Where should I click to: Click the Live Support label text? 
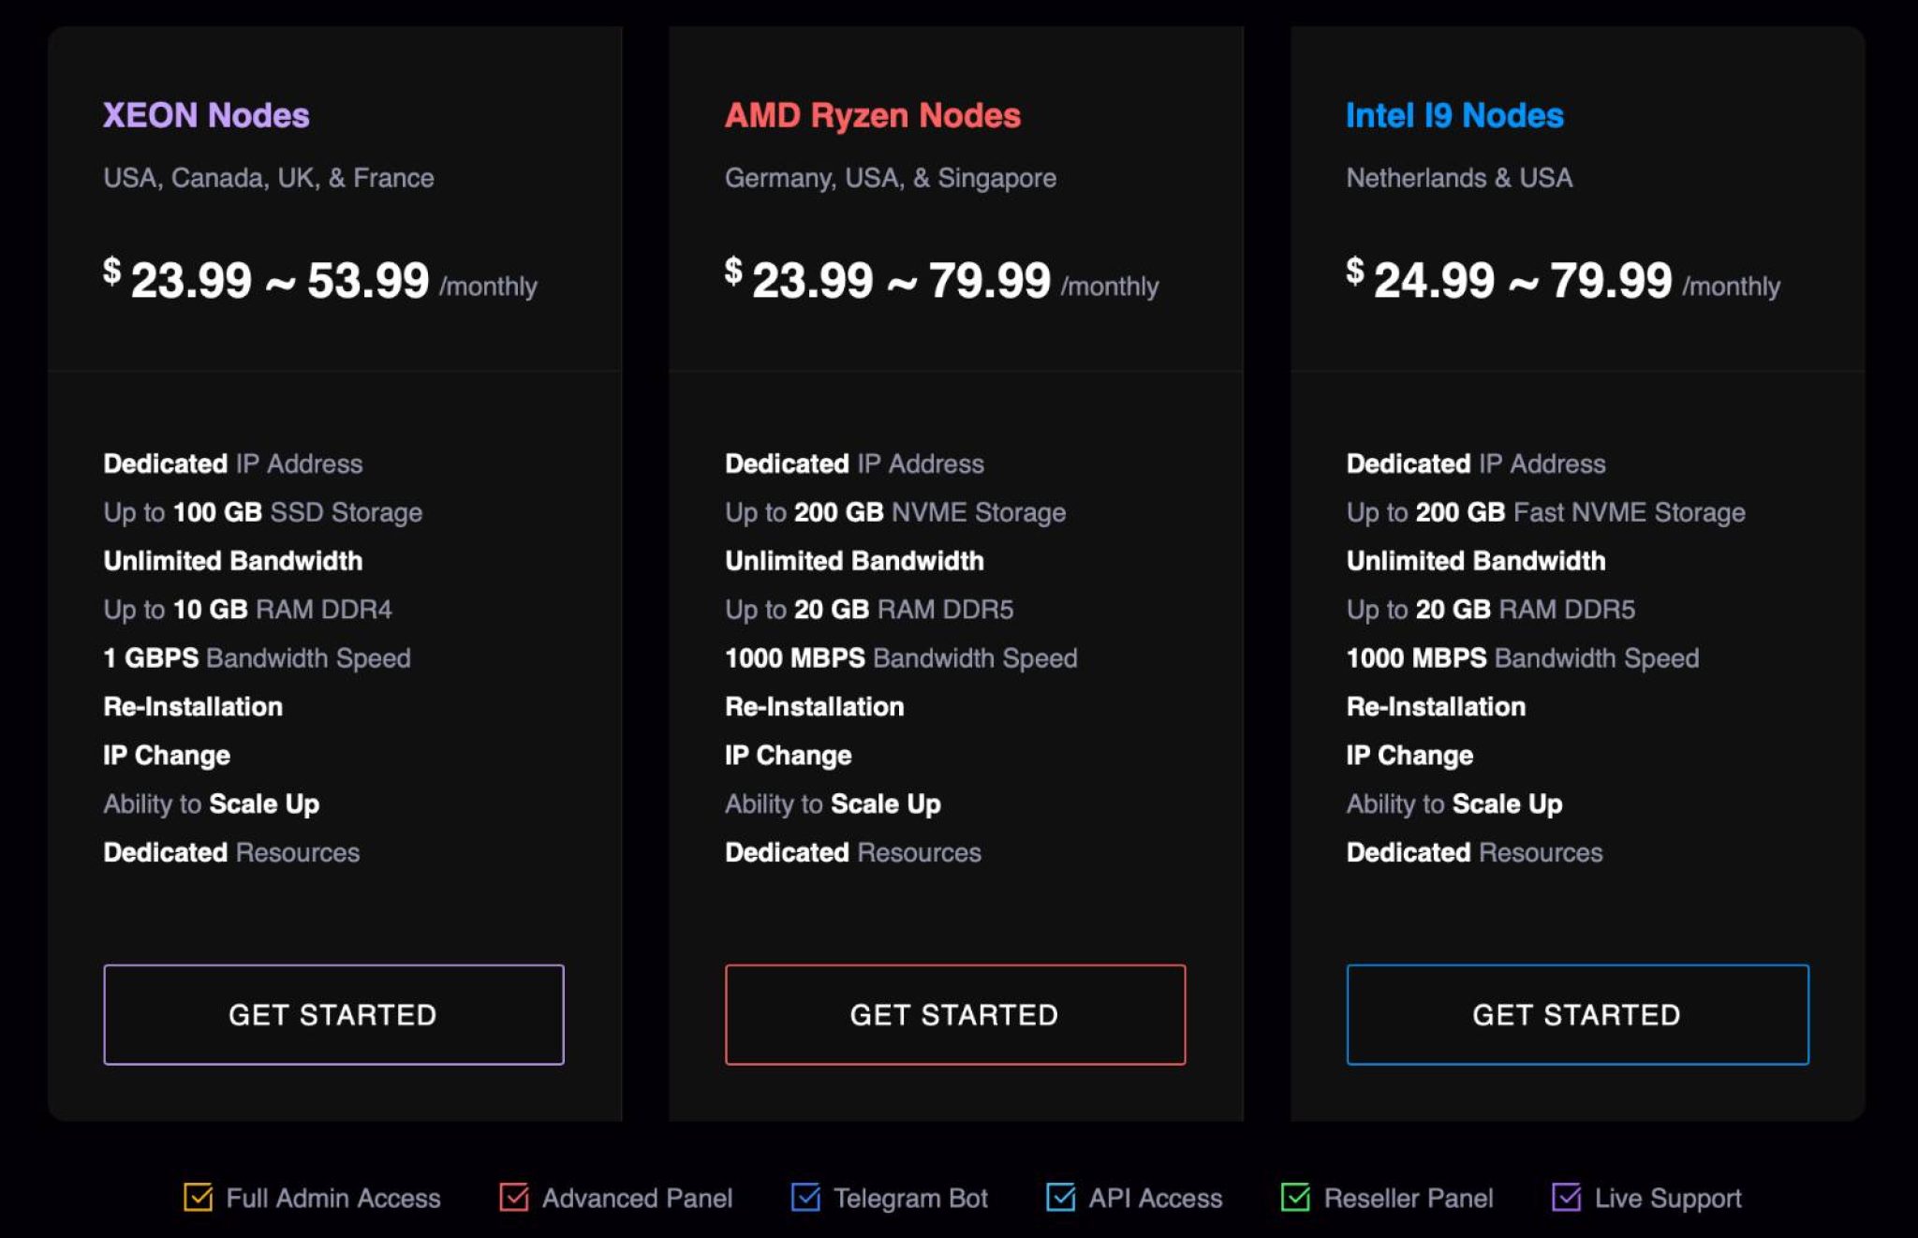[1668, 1198]
